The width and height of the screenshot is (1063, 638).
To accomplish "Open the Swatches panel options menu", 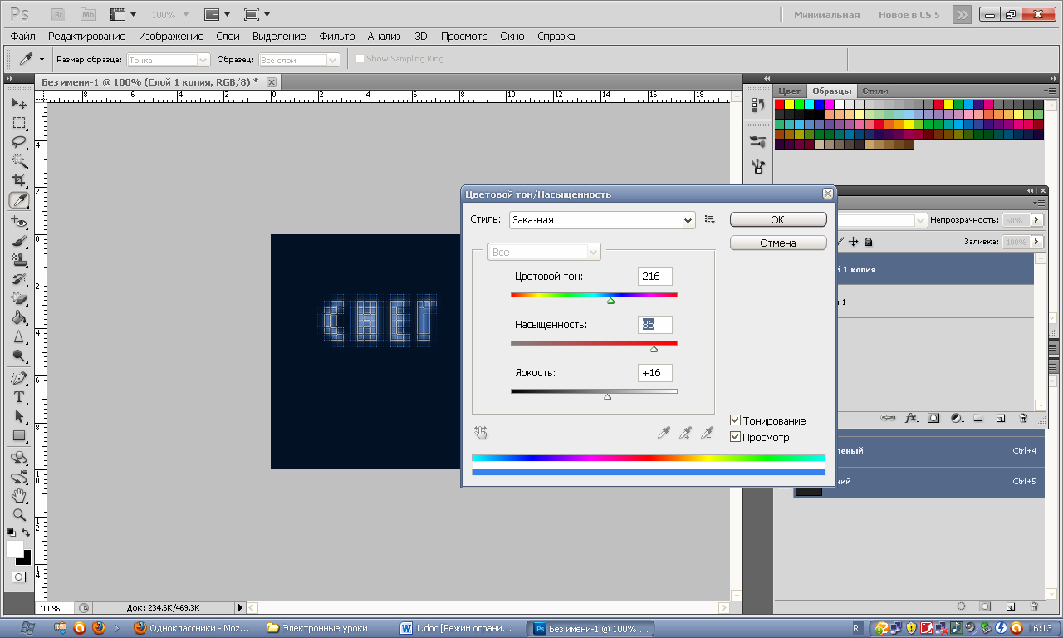I will (x=1051, y=91).
